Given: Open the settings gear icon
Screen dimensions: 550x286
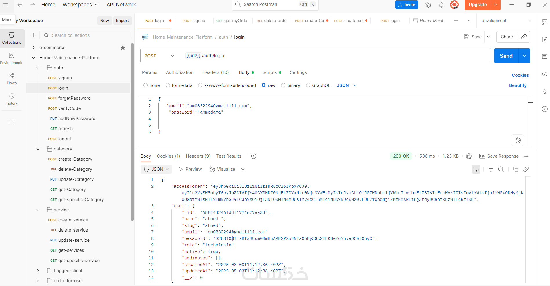Looking at the screenshot, I should (428, 5).
